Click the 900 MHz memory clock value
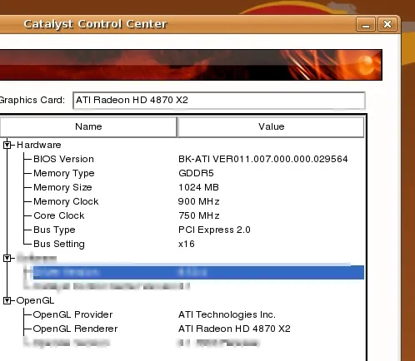The height and width of the screenshot is (361, 415). coord(199,201)
